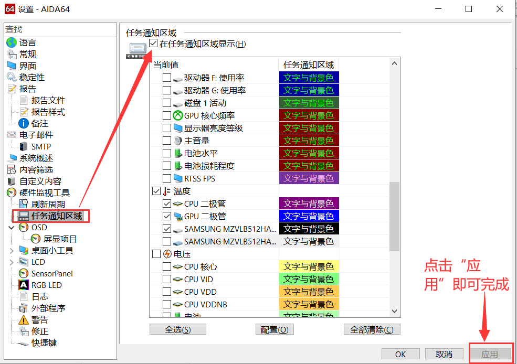This screenshot has width=517, height=364.
Task: Click the vertical scrollbar down arrow
Action: click(395, 312)
